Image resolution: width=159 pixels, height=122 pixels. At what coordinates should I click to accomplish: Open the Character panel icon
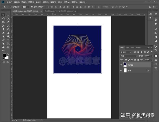(x=150, y=14)
